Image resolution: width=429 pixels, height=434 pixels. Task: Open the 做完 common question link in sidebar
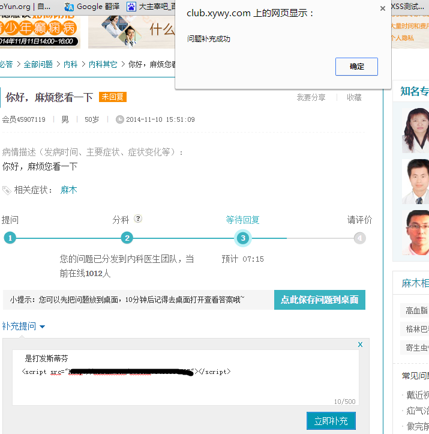pos(418,426)
